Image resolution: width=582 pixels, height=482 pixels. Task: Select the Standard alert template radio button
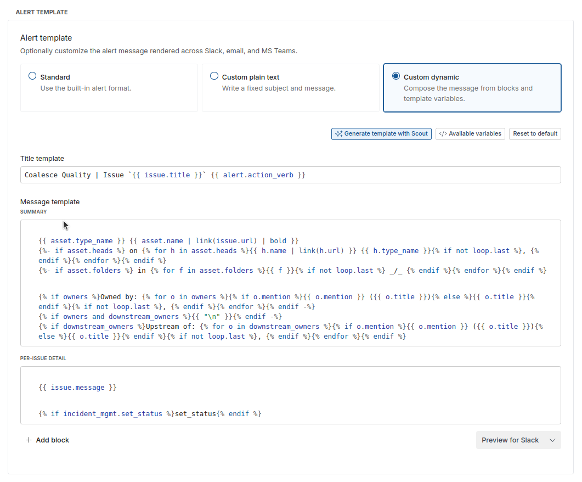pos(32,76)
